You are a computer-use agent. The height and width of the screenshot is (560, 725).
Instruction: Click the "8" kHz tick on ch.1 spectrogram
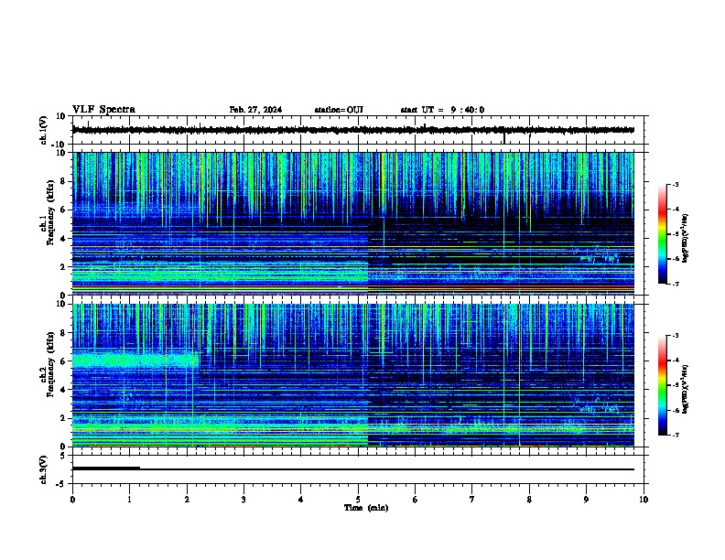point(63,181)
